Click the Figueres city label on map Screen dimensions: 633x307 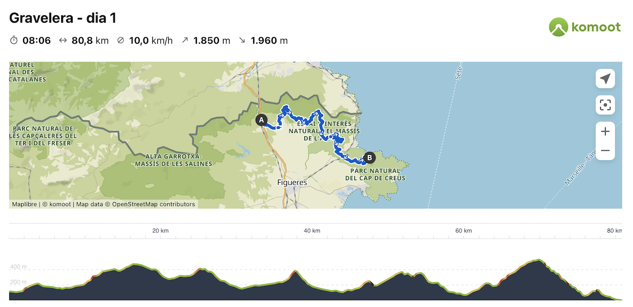[x=292, y=183]
